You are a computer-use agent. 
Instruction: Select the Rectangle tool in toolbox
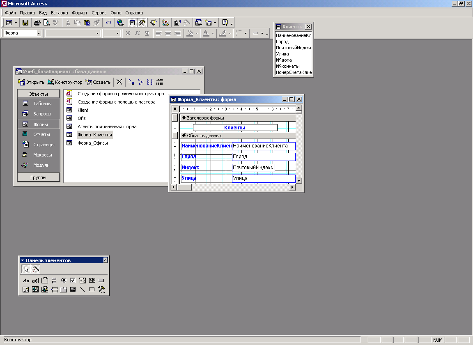point(92,290)
